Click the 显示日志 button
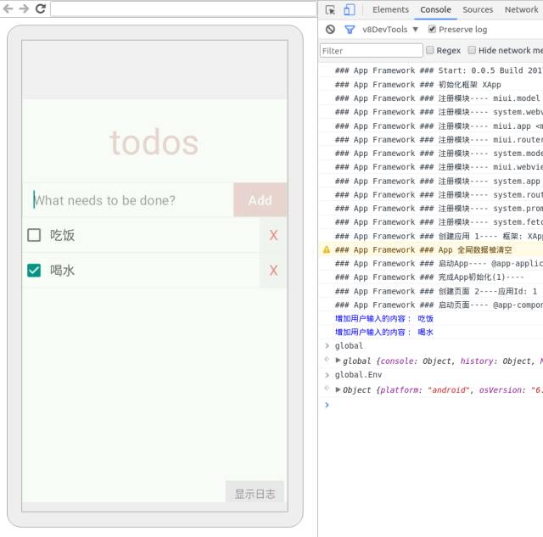The width and height of the screenshot is (543, 537). 255,493
